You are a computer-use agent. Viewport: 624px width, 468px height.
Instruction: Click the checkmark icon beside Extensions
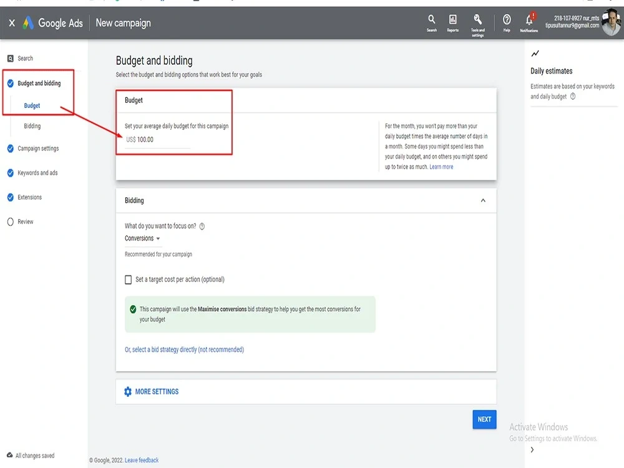[11, 197]
